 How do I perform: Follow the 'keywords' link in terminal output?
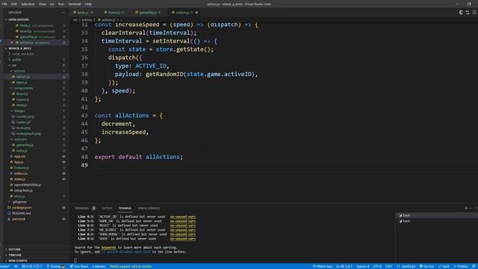coord(108,247)
